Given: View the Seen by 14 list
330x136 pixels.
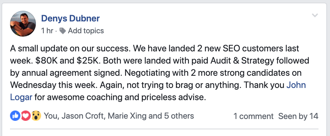Looking at the screenshot, I should [298, 116].
